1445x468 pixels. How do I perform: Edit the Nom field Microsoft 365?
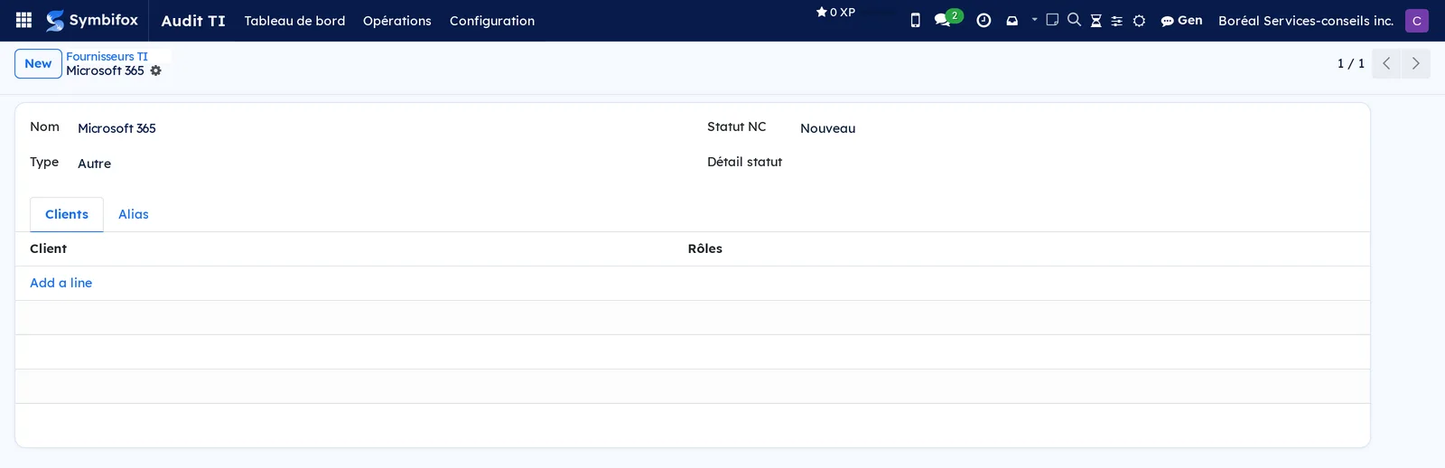(x=379, y=128)
